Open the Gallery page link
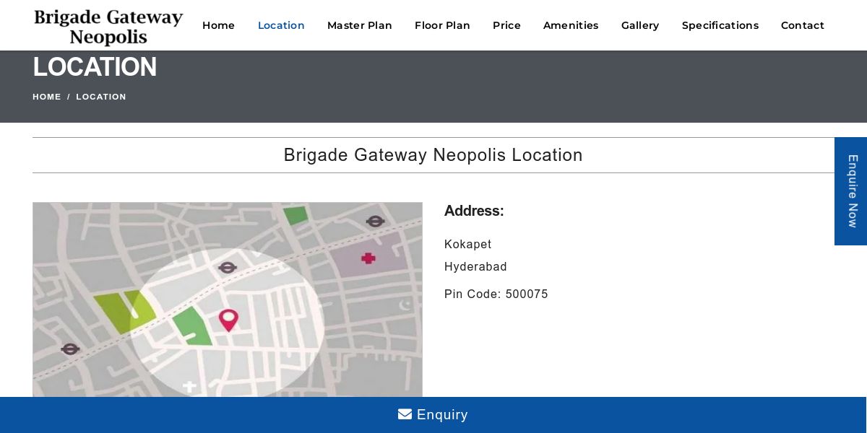This screenshot has height=433, width=867. point(640,25)
